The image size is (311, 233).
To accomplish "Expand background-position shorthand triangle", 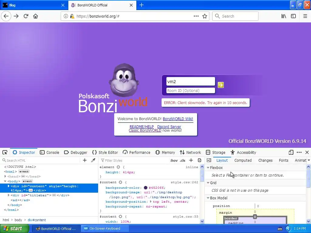I will click(151, 202).
